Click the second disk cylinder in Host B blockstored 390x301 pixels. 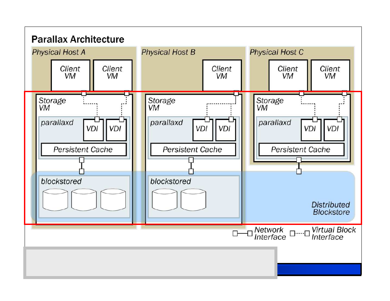click(x=193, y=200)
